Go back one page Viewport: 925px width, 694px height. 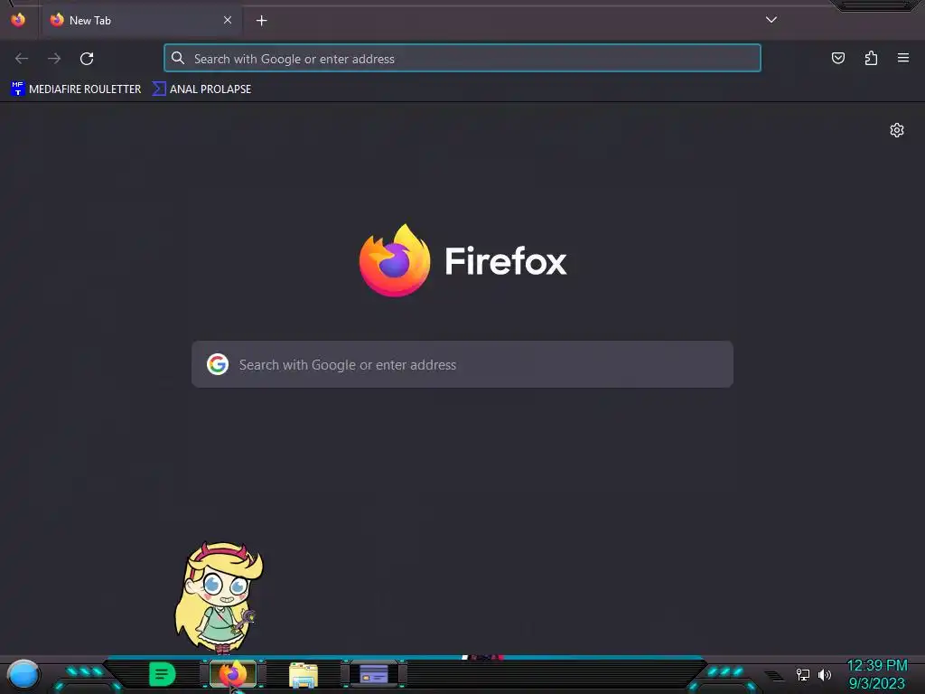tap(22, 59)
